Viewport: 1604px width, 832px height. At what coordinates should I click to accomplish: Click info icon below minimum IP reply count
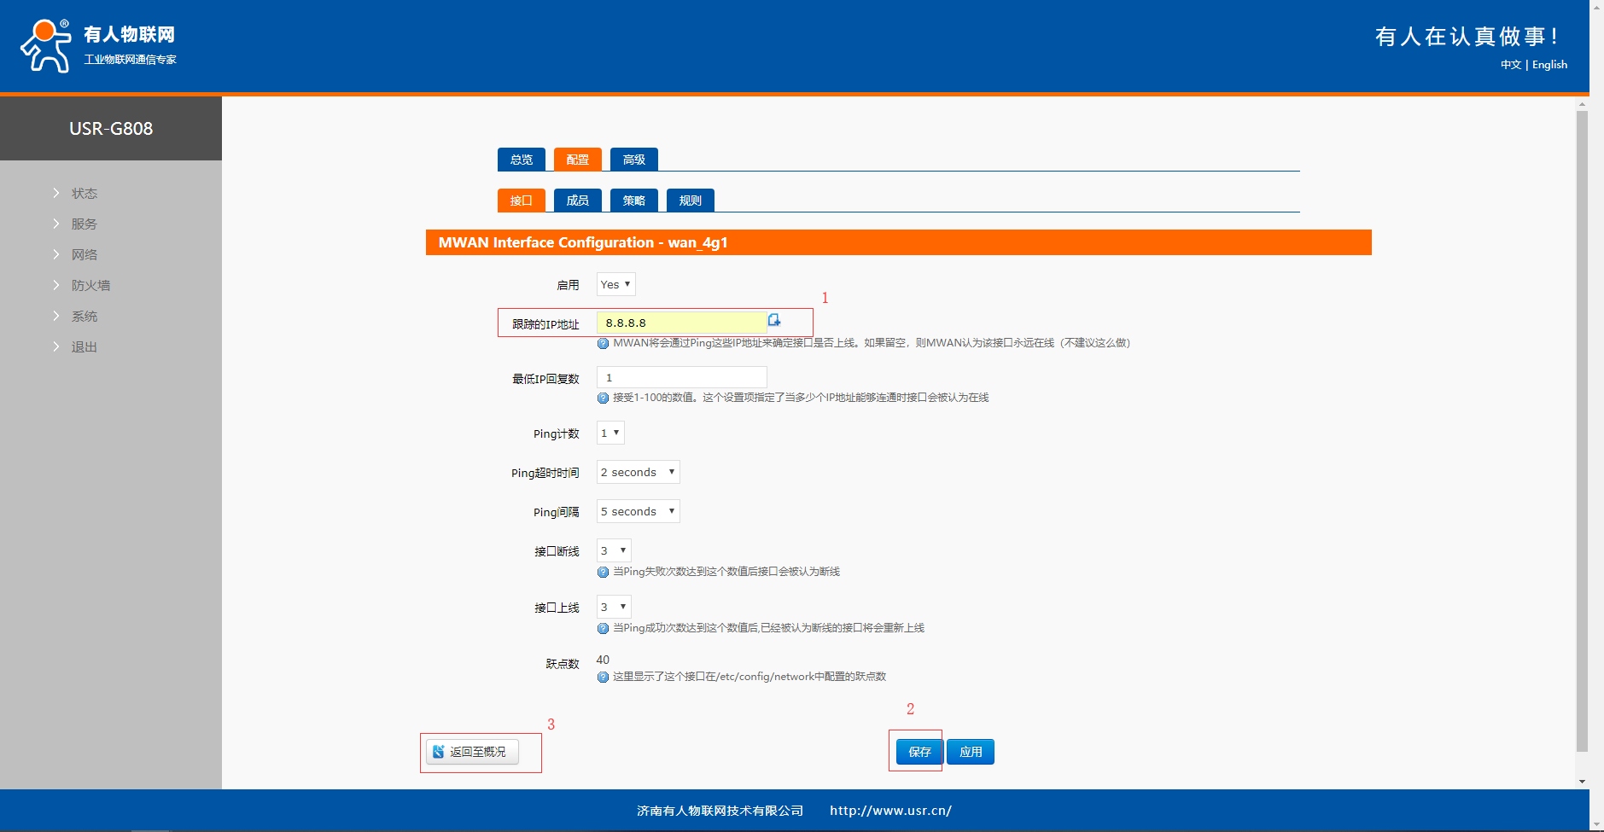tap(603, 398)
